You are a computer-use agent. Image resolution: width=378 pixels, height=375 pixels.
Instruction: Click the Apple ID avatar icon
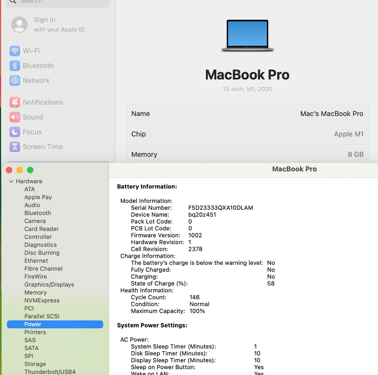pos(19,24)
